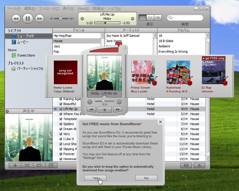Viewport: 239px width, 191px height.
Task: Open the ファイル(F) menu
Action: pos(14,9)
